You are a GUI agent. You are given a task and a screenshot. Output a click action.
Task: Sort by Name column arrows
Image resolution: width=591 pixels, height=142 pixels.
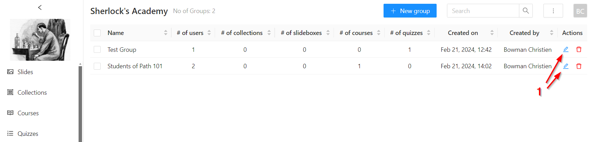point(166,33)
